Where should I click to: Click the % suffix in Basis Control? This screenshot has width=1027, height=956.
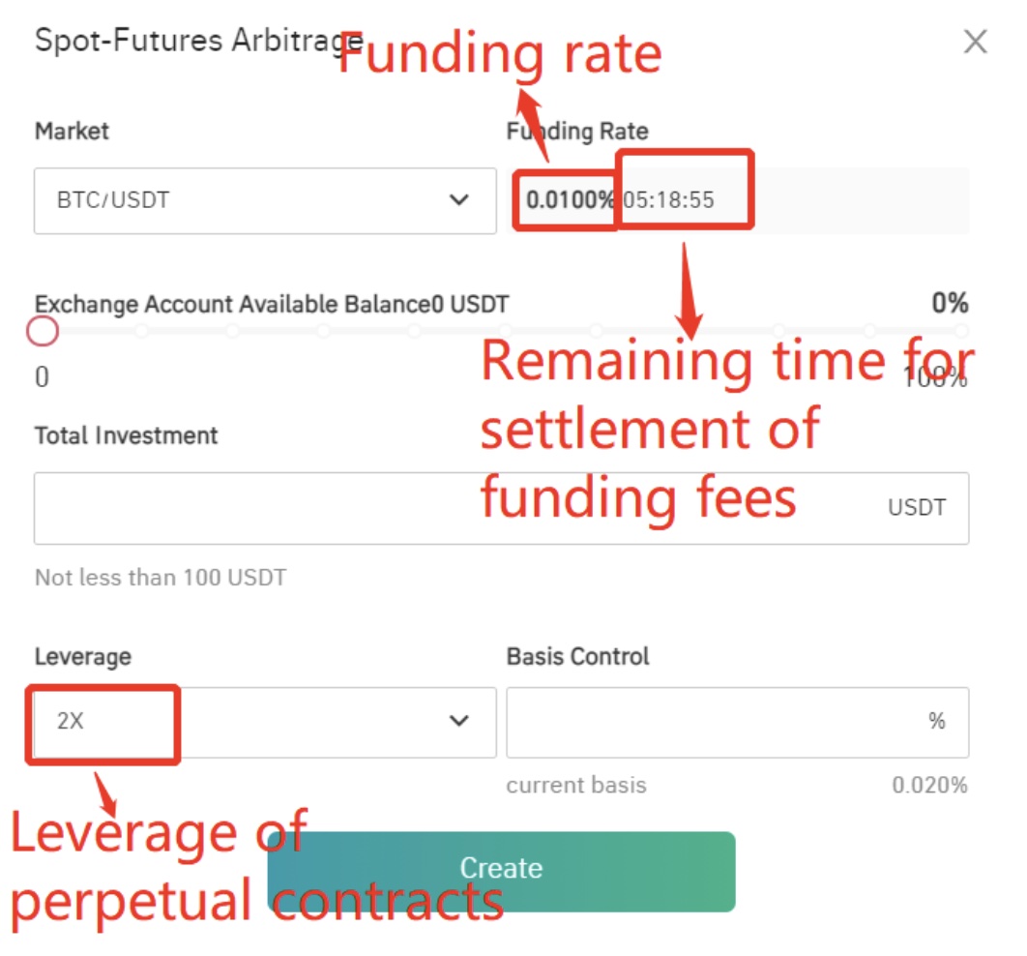[936, 722]
